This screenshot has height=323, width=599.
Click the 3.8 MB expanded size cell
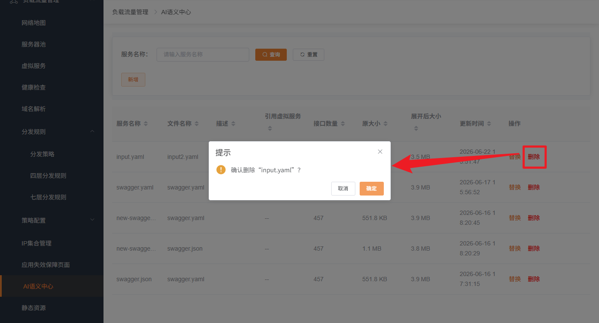point(420,248)
